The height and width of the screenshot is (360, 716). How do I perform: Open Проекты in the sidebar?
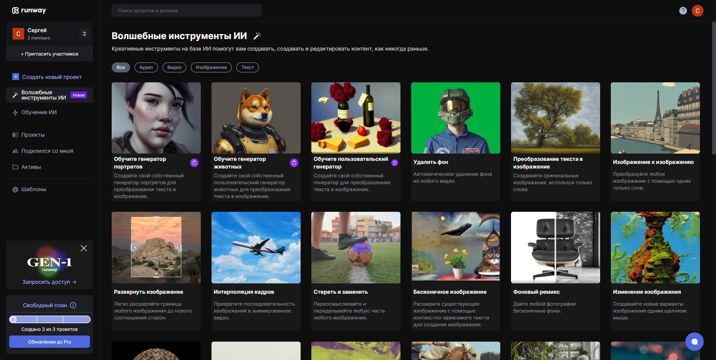[33, 135]
